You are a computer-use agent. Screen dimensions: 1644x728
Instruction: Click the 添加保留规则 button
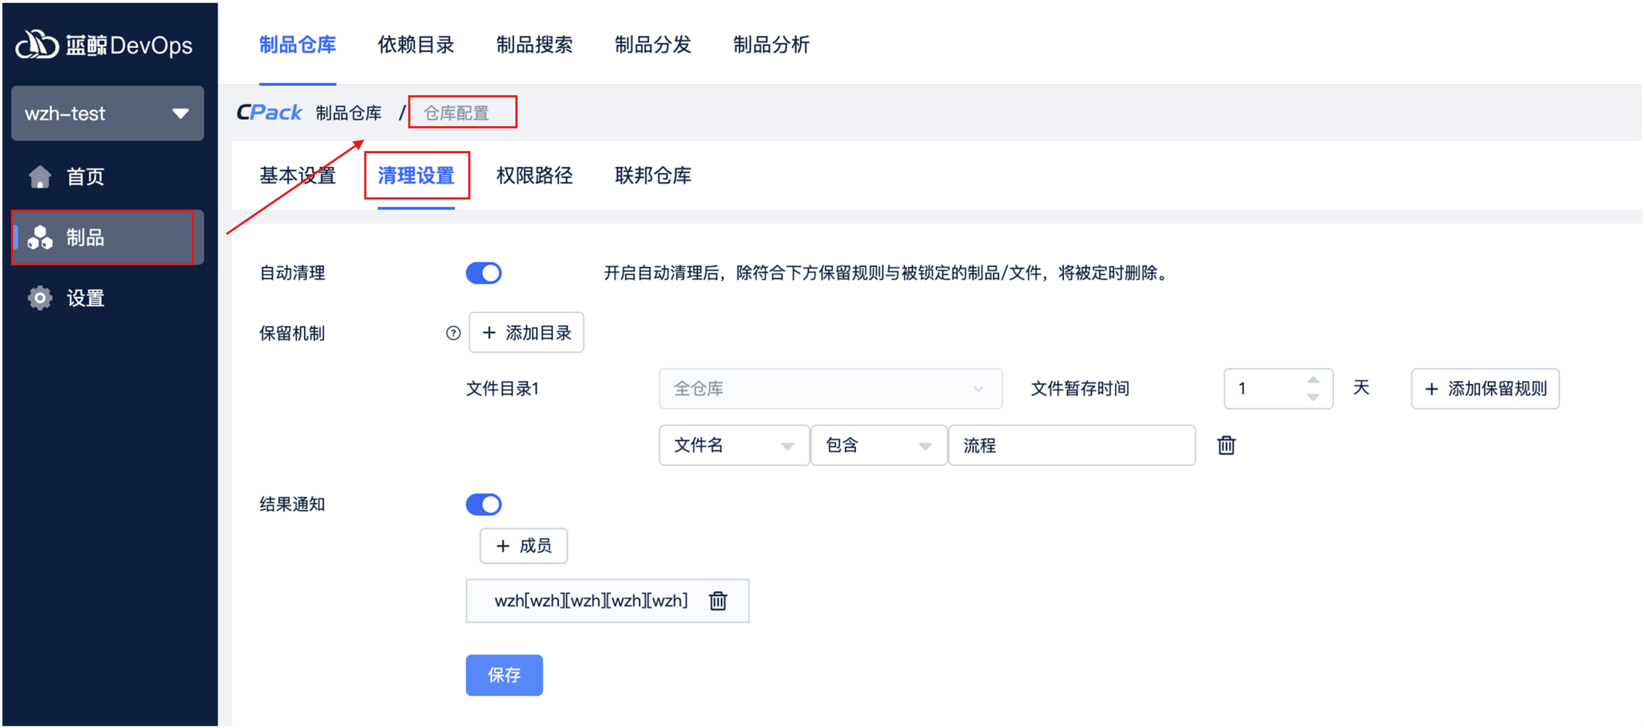(1485, 389)
